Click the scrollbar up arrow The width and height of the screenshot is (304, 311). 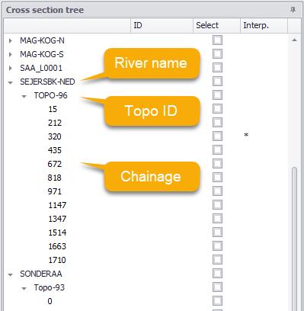click(x=294, y=40)
